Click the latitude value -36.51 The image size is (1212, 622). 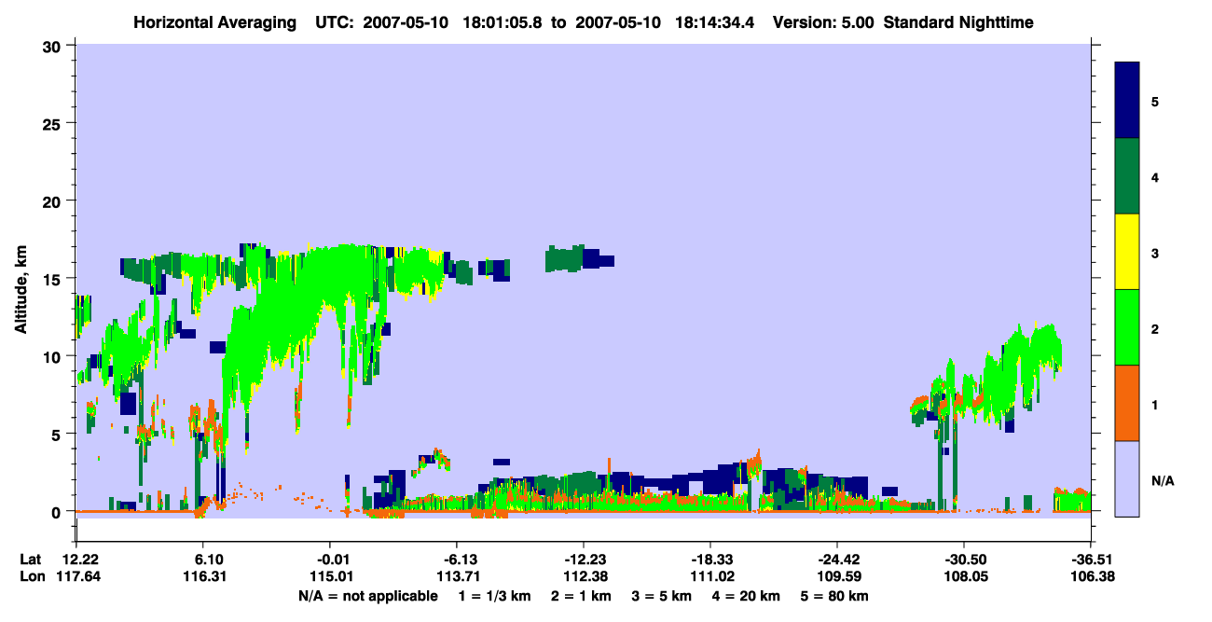1090,559
